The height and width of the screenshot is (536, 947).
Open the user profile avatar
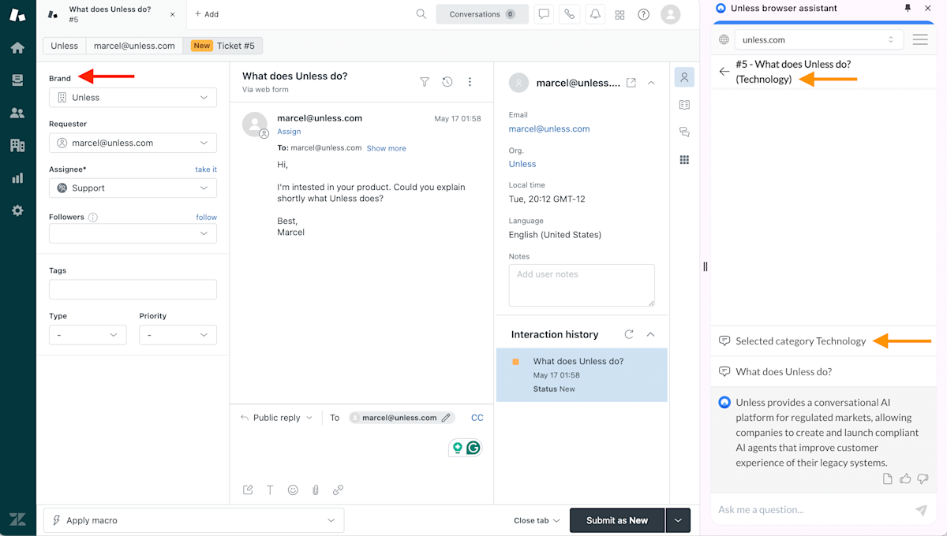(671, 14)
